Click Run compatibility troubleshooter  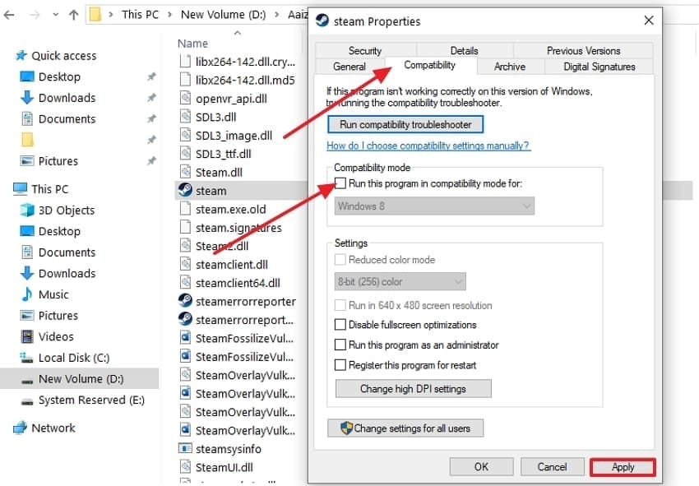(405, 124)
